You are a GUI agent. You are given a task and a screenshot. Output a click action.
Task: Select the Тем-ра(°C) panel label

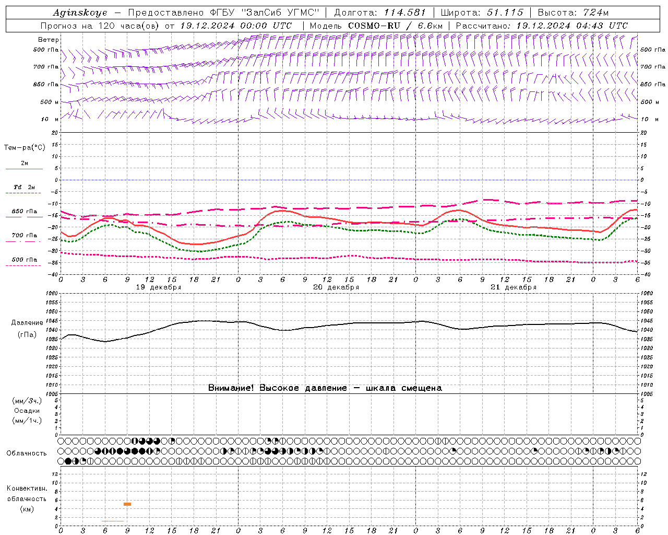pyautogui.click(x=25, y=148)
